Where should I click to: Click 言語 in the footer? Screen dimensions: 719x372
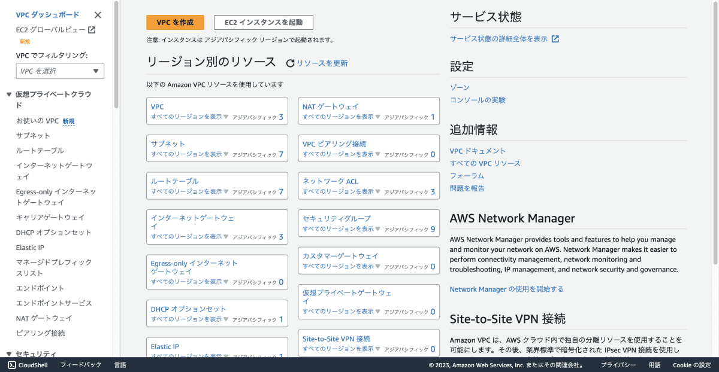(120, 365)
